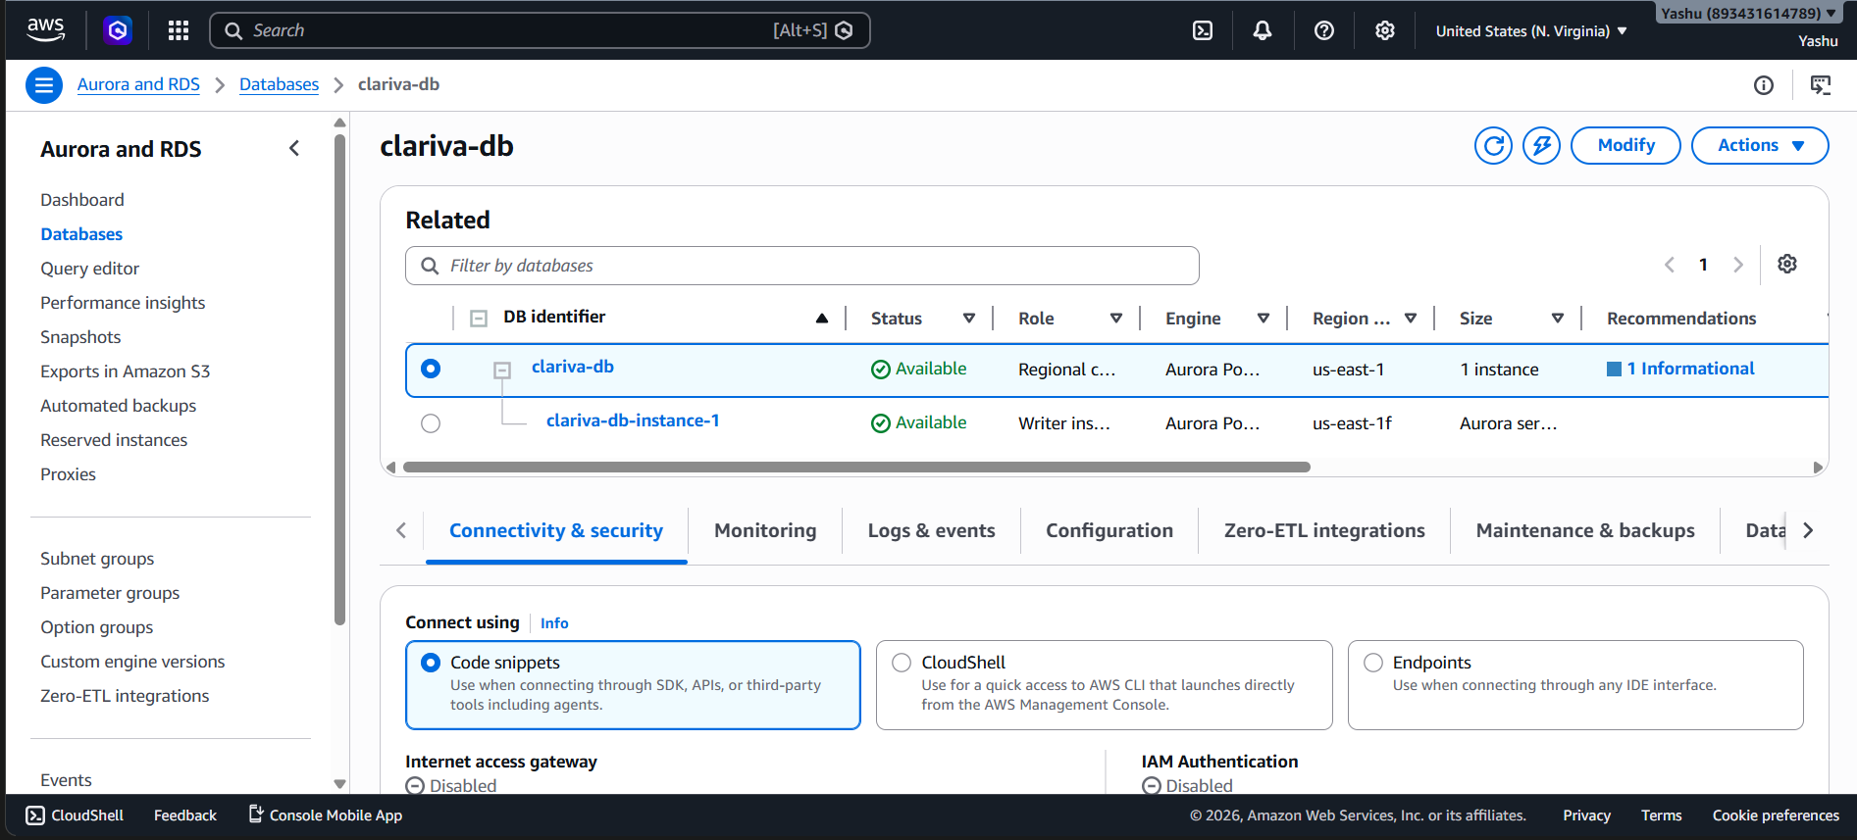Open the Info link beside Connect using
This screenshot has height=840, width=1857.
point(554,623)
